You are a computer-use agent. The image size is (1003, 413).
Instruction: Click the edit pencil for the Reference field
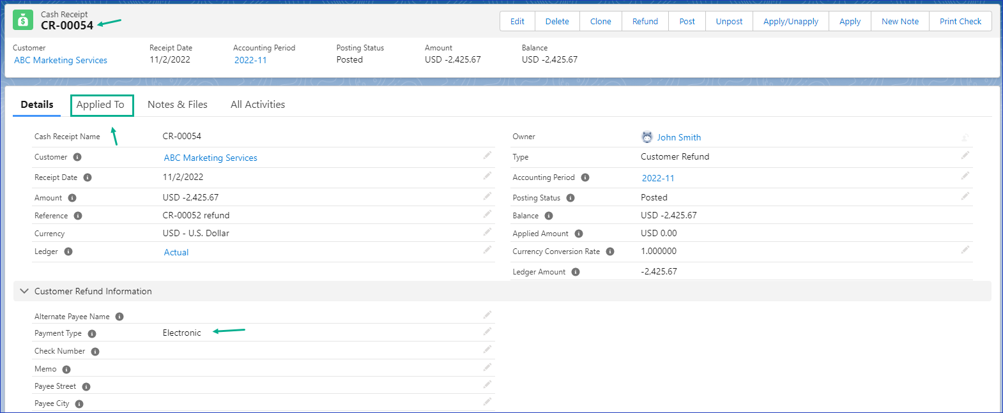[x=487, y=214]
